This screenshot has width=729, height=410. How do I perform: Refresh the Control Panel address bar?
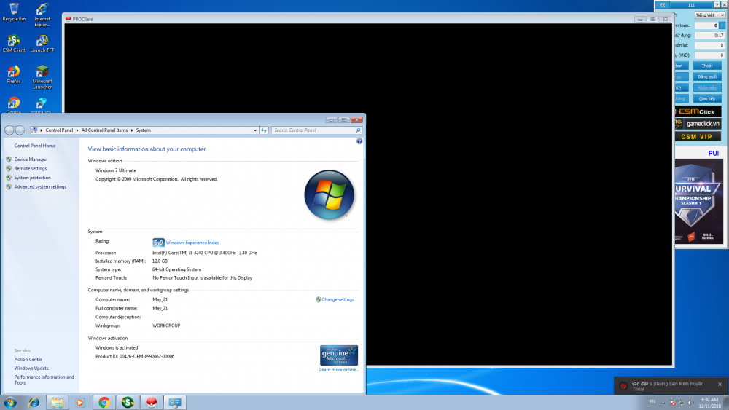(264, 130)
